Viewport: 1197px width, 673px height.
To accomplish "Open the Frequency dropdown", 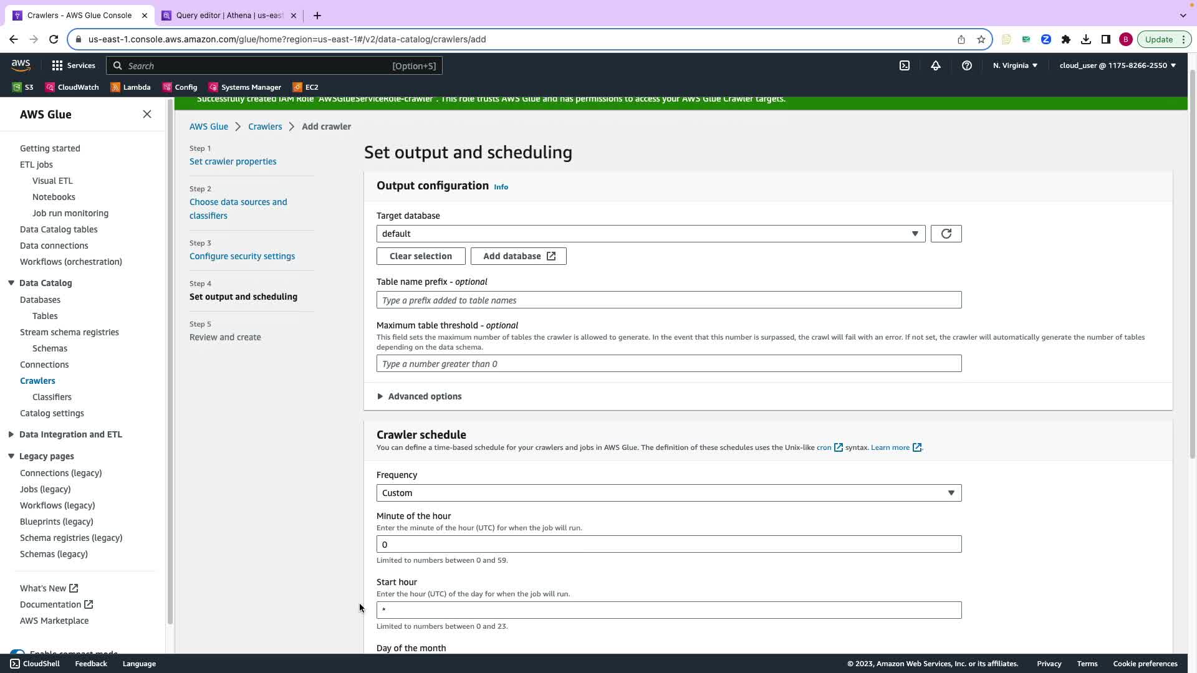I will [x=668, y=493].
